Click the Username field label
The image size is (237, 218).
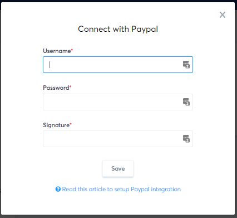pyautogui.click(x=57, y=51)
